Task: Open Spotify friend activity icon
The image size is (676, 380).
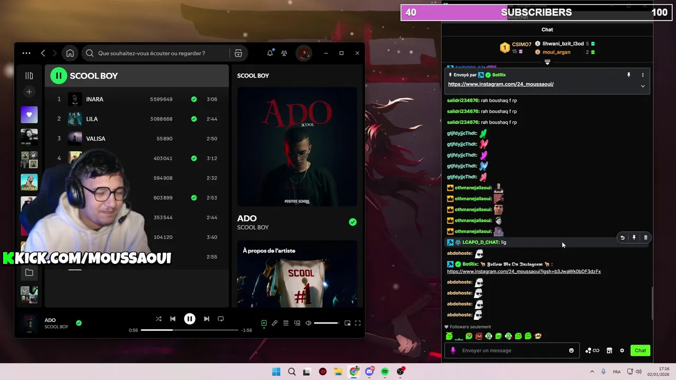Action: (284, 53)
